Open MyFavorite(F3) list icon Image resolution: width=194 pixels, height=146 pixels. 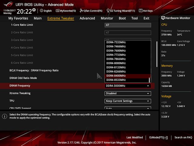point(57,11)
